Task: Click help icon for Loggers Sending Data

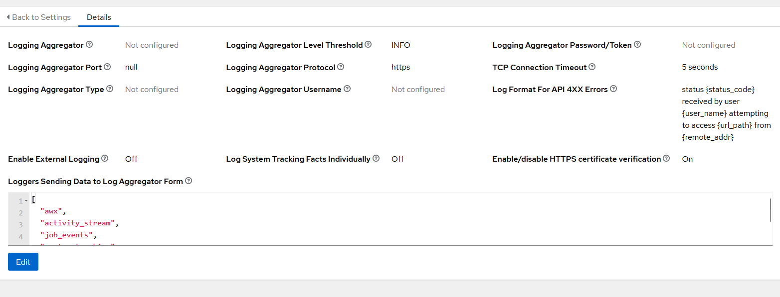Action: pyautogui.click(x=189, y=181)
